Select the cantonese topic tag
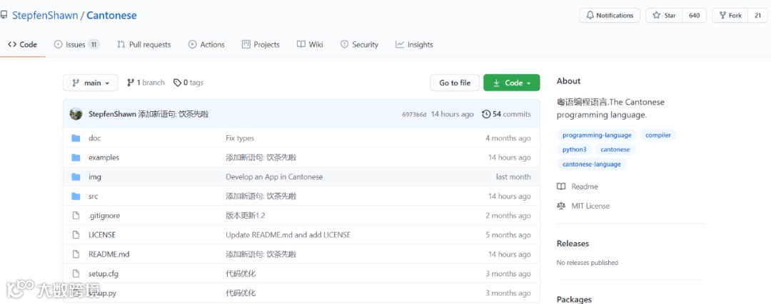This screenshot has height=304, width=771. (x=615, y=150)
